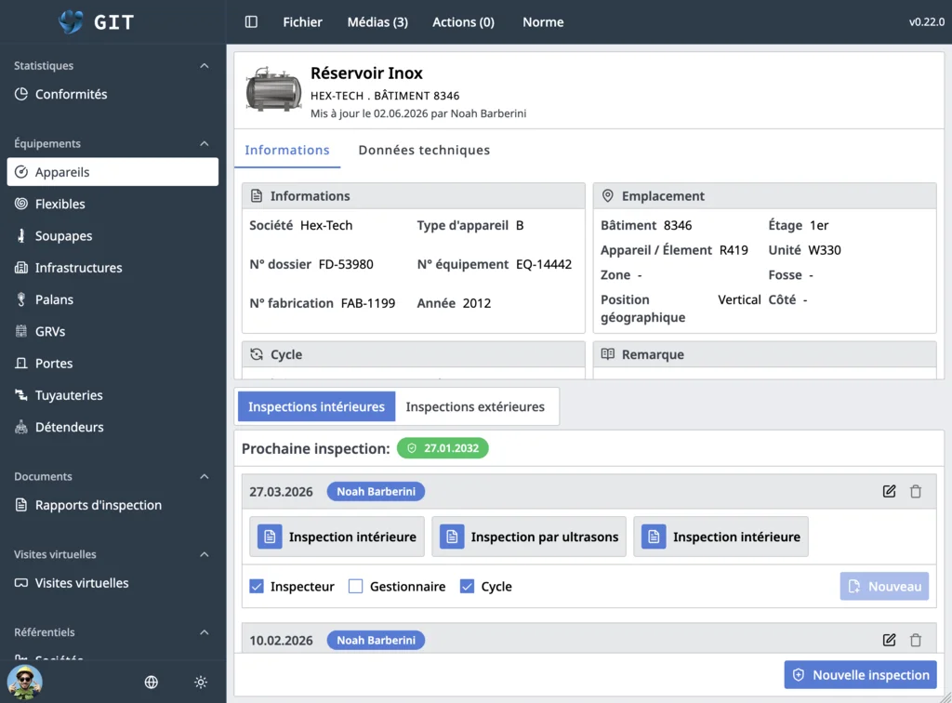This screenshot has width=952, height=703.
Task: Collapse the Statistiques section
Action: coord(204,66)
